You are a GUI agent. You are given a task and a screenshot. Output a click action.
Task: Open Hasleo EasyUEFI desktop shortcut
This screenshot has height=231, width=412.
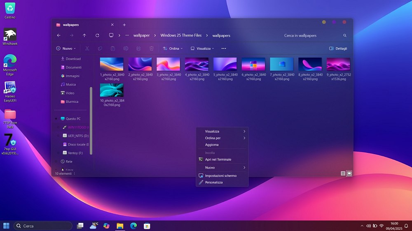click(10, 92)
